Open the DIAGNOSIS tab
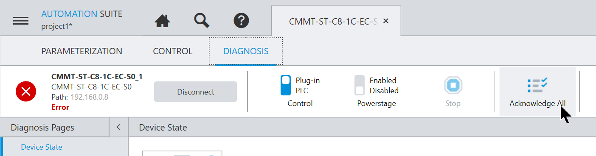This screenshot has width=596, height=156. pos(246,51)
